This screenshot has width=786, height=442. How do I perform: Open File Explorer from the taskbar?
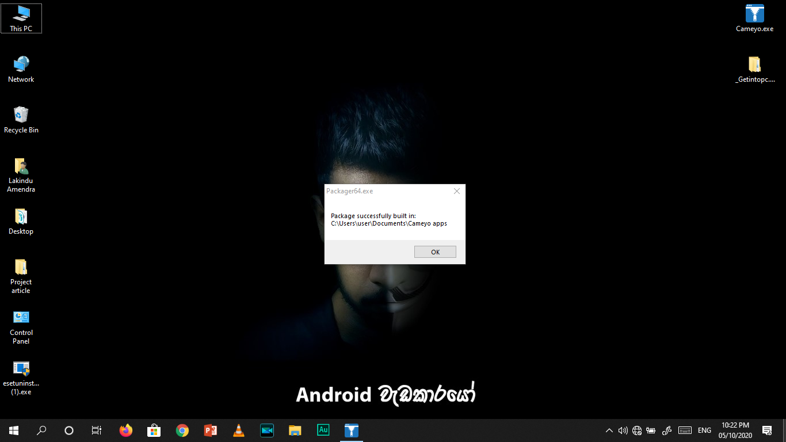click(x=295, y=430)
